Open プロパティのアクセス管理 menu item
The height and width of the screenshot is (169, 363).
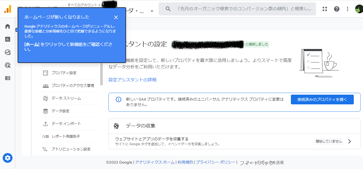70,85
